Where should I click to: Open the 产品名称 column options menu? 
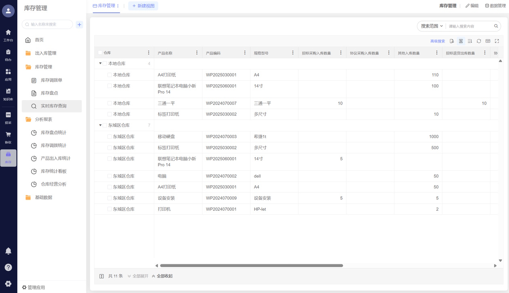tap(197, 53)
